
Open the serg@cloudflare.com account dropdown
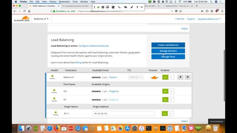209,19
